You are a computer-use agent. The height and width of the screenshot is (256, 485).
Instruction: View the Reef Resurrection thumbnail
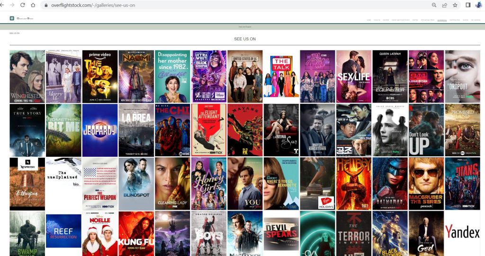(63, 232)
